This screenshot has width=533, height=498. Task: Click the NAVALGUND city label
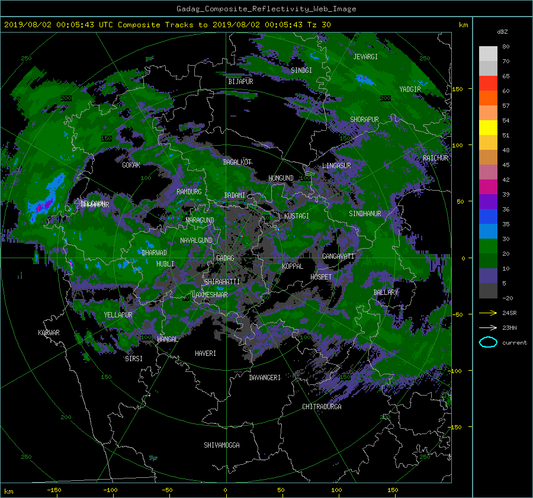[x=196, y=240]
